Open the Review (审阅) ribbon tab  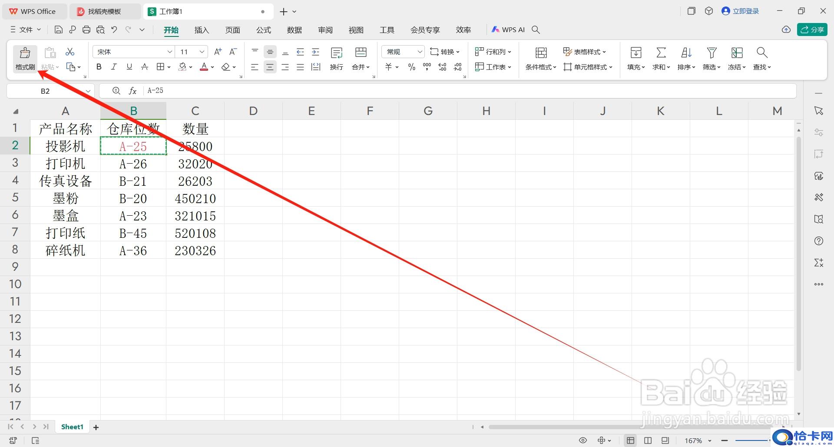click(x=325, y=30)
